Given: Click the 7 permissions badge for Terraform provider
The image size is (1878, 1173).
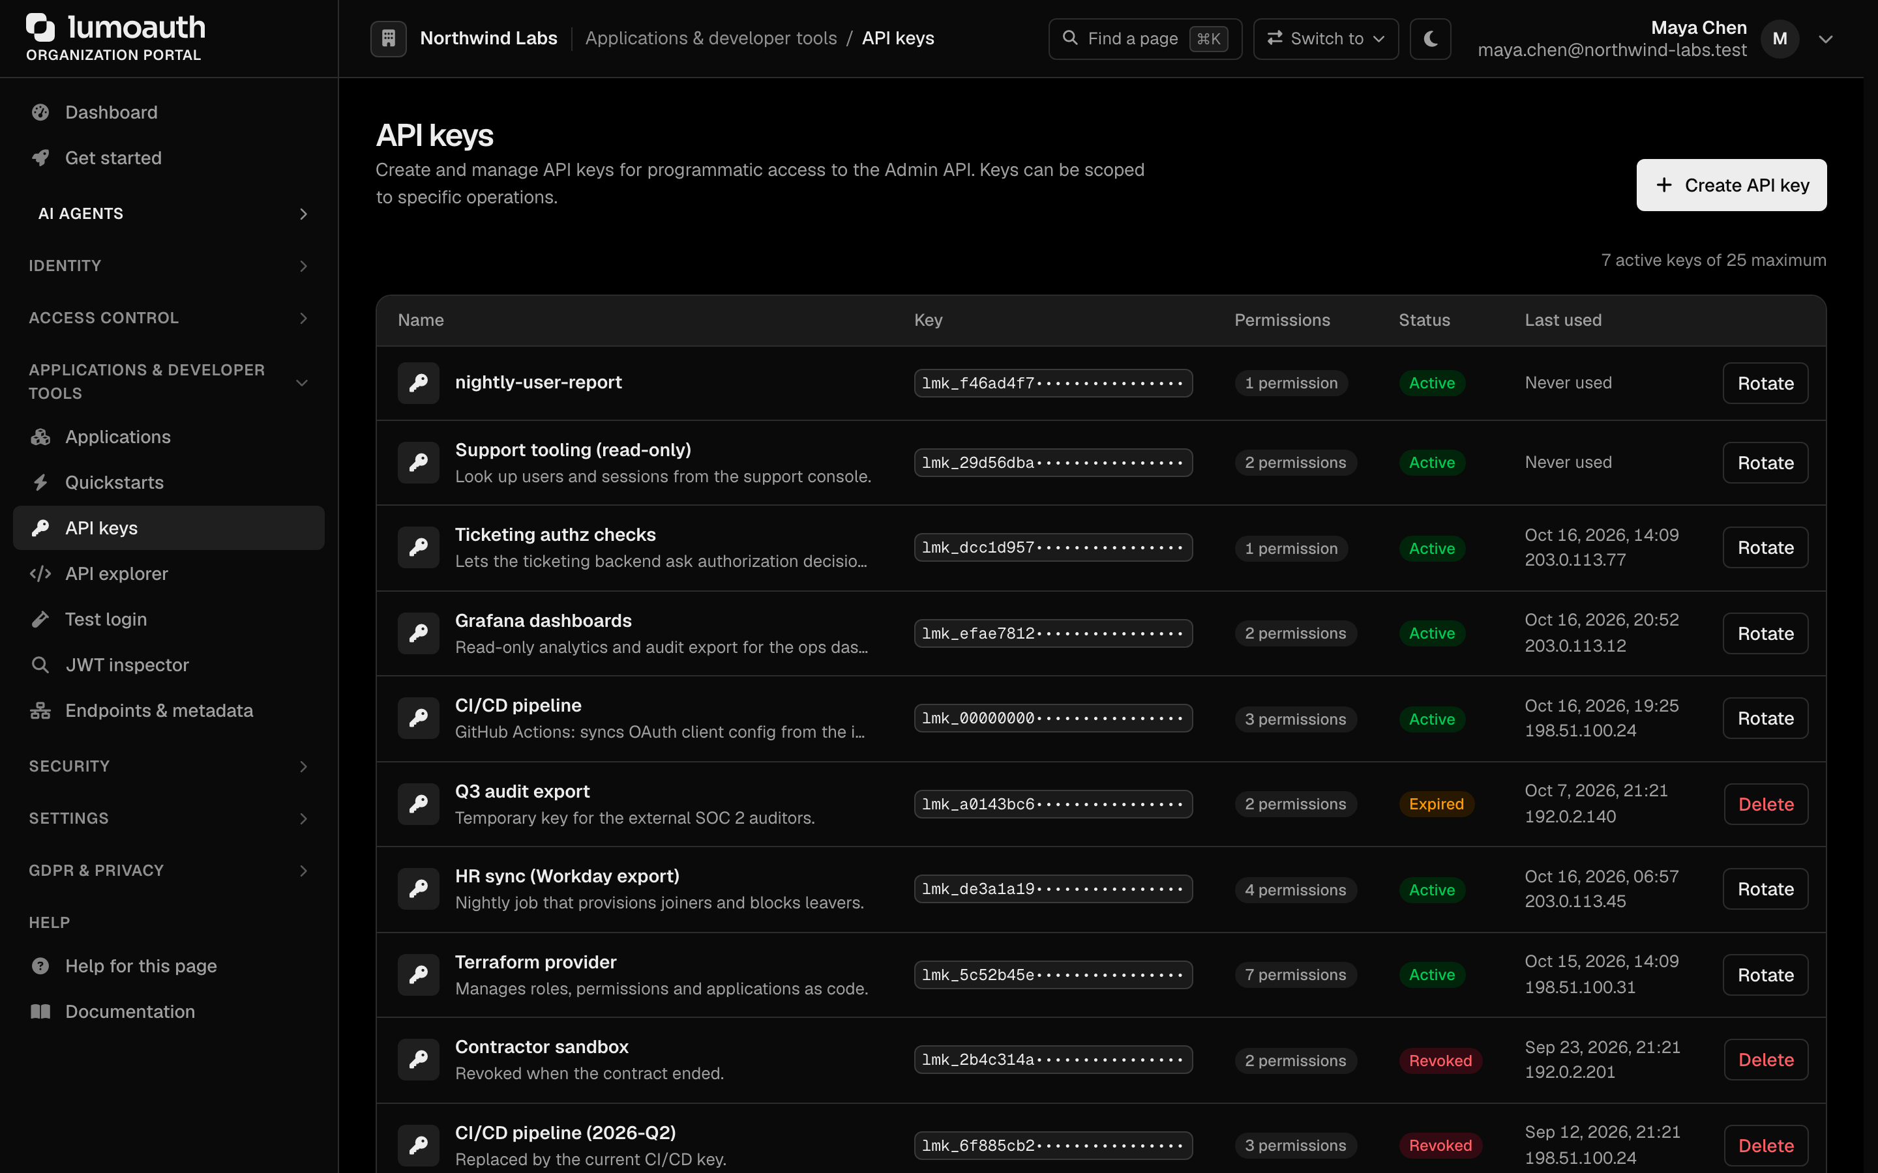Looking at the screenshot, I should (1295, 974).
